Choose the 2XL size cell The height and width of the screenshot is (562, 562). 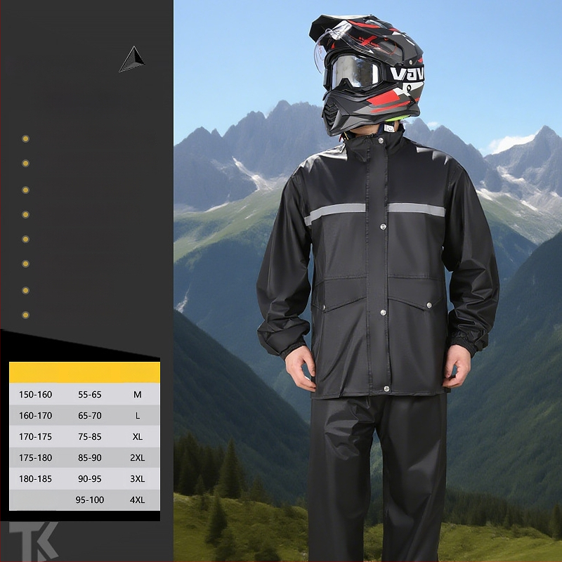point(138,458)
